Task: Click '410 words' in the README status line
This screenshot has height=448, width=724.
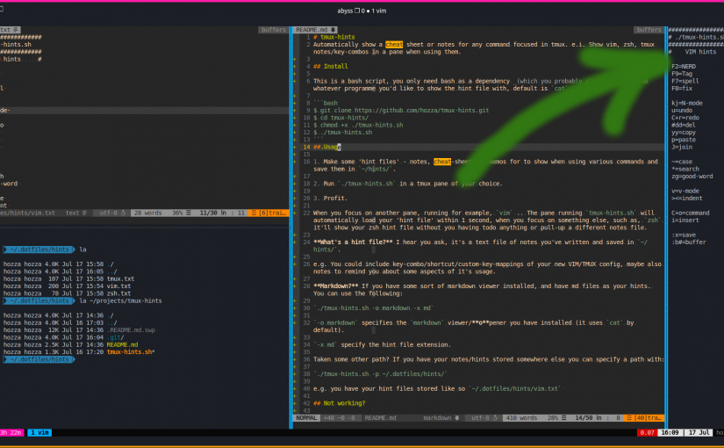Action: (521, 418)
